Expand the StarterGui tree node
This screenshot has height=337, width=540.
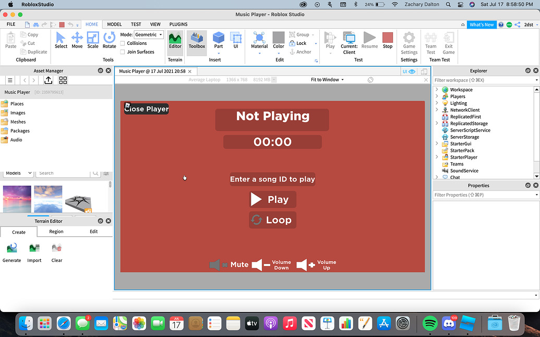point(437,143)
